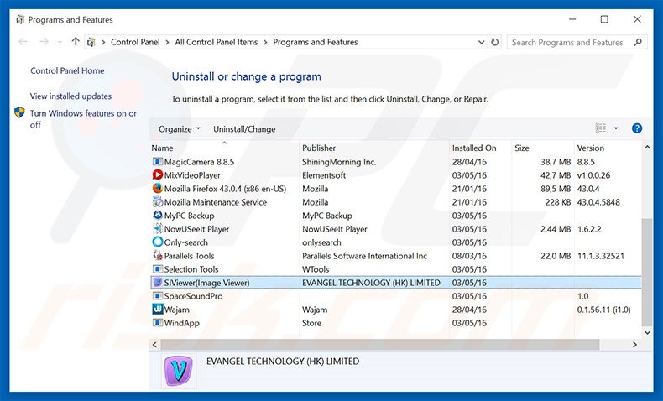This screenshot has height=401, width=663.
Task: Click the 89,5 MB size cell
Action: point(556,189)
